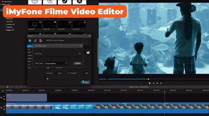Open the Badges category
Image resolution: width=209 pixels, height=116 pixels.
(x=10, y=30)
